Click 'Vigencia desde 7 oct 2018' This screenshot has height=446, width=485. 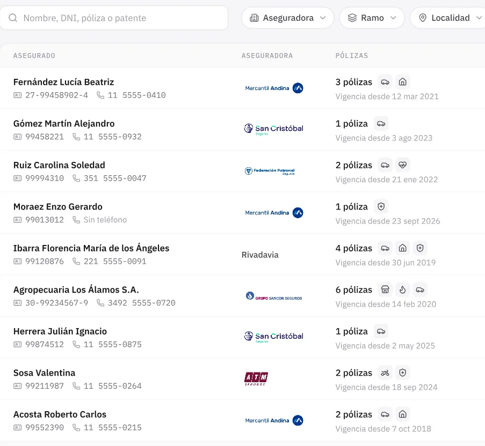(x=383, y=429)
